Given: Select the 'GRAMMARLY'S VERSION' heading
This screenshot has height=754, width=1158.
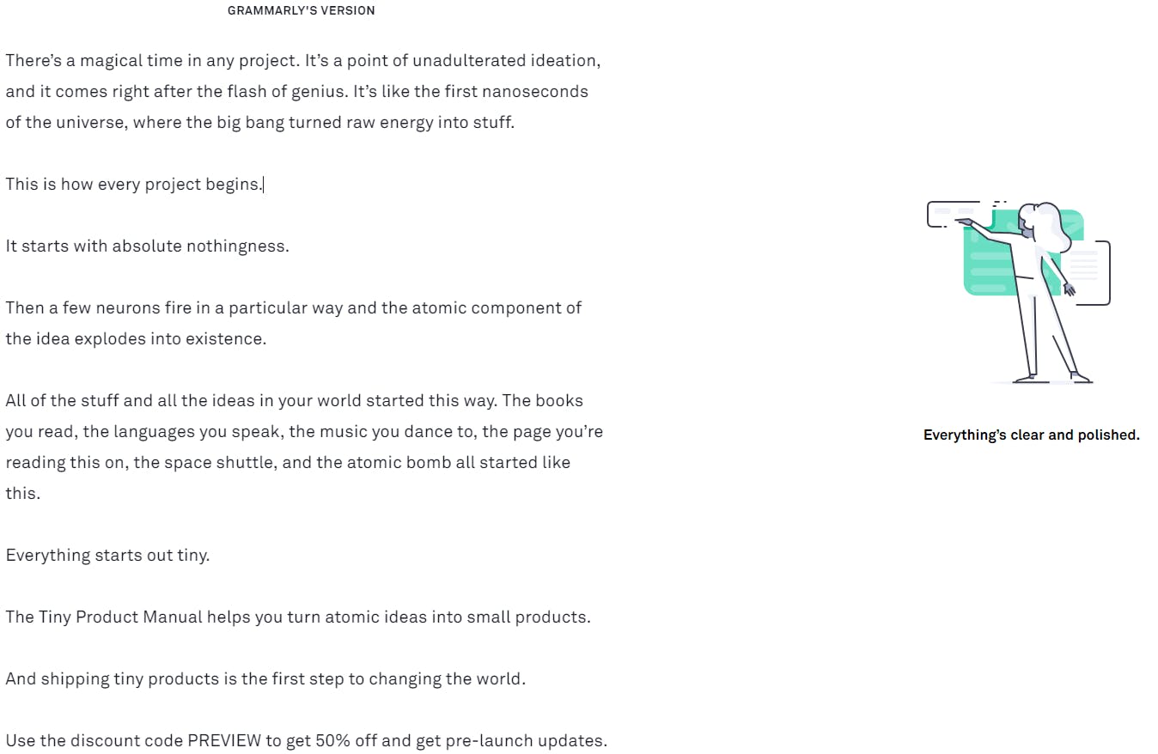Looking at the screenshot, I should click(301, 10).
